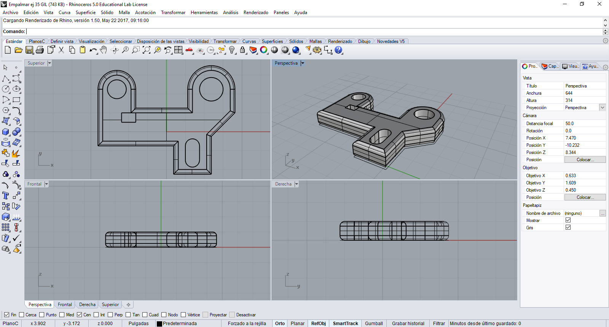
Task: Enable the Cerca object snap
Action: [x=22, y=315]
